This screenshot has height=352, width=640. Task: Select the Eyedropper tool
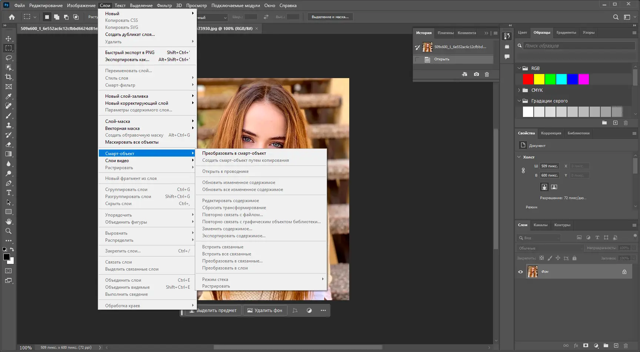tap(9, 96)
